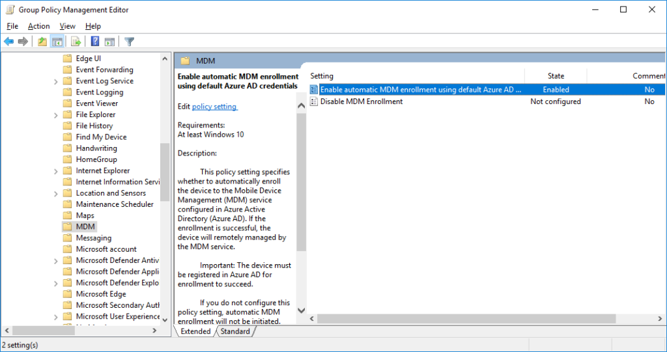
Task: Click the Export List toolbar icon
Action: point(76,41)
